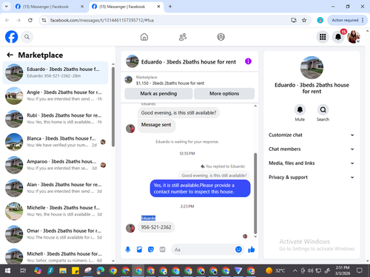Open the Facebook menu grid icon
The height and width of the screenshot is (277, 370).
(323, 37)
